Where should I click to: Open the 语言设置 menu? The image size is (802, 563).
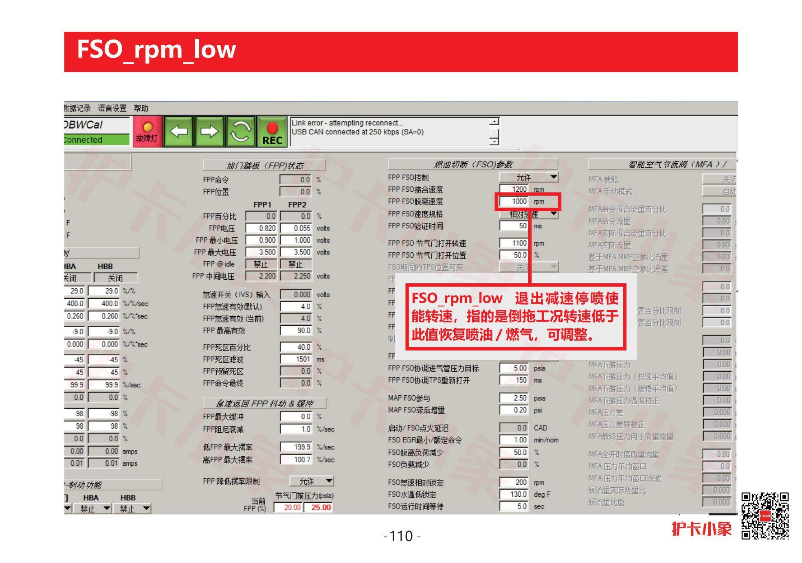(112, 108)
